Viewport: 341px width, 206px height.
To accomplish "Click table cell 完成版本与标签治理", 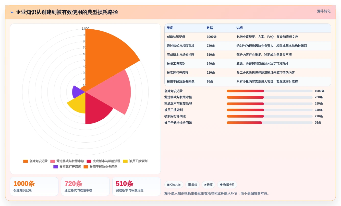I will tap(181, 55).
